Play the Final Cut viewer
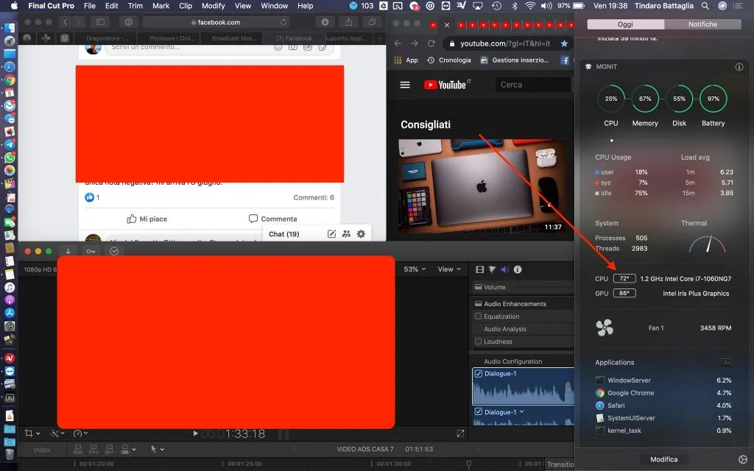Viewport: 754px width, 471px height. pyautogui.click(x=195, y=433)
